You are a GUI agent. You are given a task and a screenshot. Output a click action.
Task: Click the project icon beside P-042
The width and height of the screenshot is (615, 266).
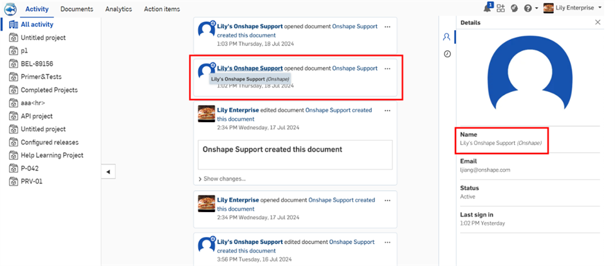(x=14, y=168)
